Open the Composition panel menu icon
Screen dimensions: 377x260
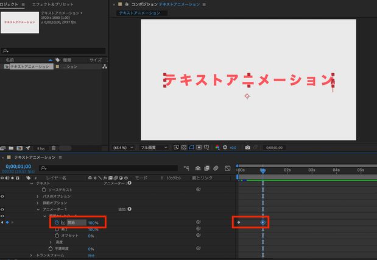(204, 4)
